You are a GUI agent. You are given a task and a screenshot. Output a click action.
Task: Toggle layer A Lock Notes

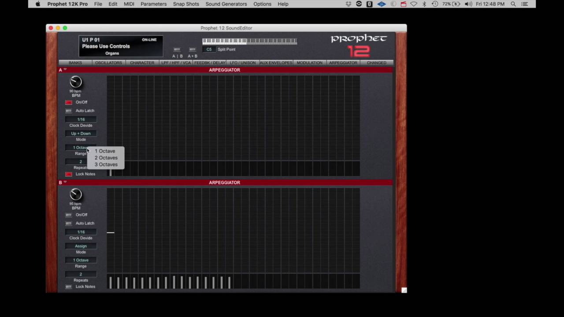[x=68, y=174]
